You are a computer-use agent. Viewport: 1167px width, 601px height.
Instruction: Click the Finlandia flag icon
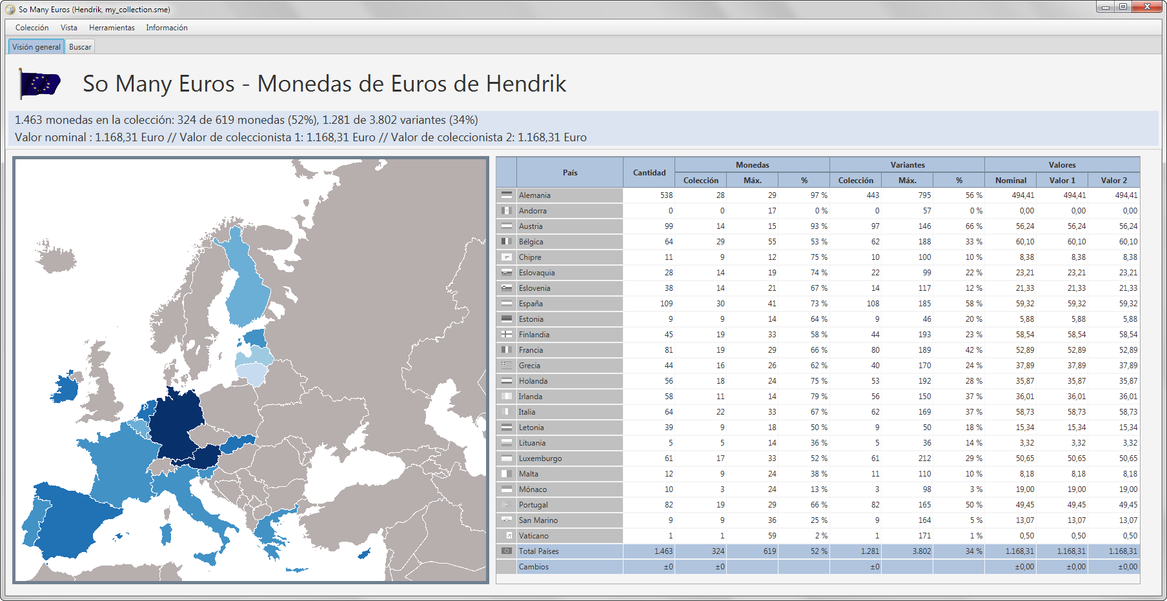(x=507, y=334)
